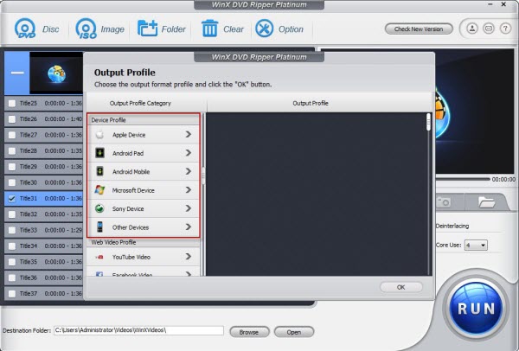Expand Android Mobile chevron arrow
This screenshot has width=519, height=351.
coord(189,171)
